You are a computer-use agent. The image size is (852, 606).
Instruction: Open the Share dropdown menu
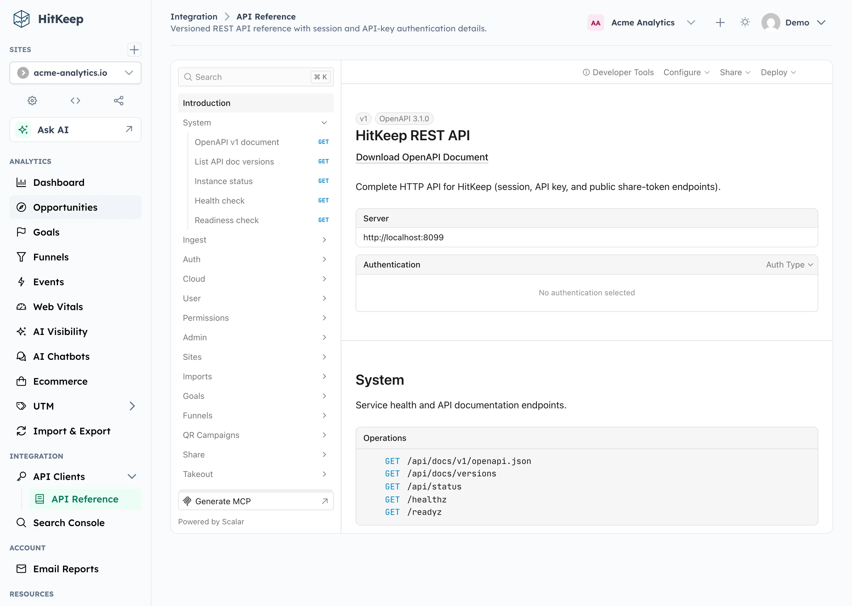pyautogui.click(x=735, y=72)
